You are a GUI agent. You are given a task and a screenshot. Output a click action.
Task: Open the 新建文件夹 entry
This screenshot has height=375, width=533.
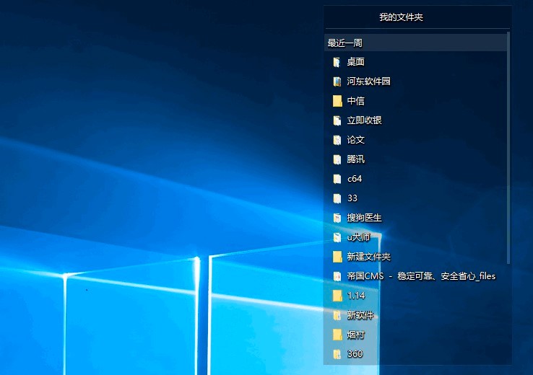369,257
